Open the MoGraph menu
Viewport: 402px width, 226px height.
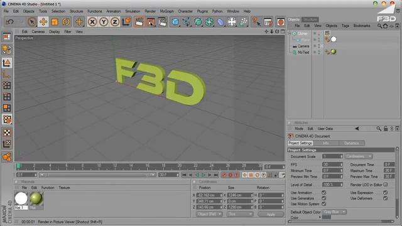point(166,11)
